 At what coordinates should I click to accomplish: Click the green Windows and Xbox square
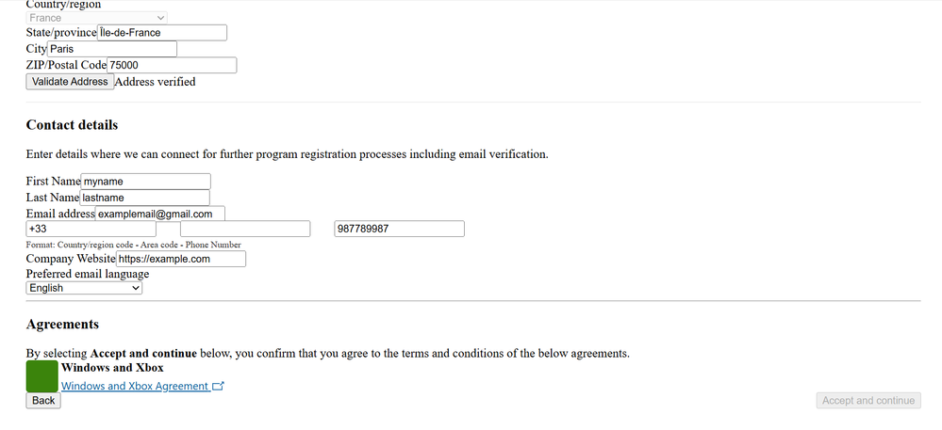click(41, 376)
